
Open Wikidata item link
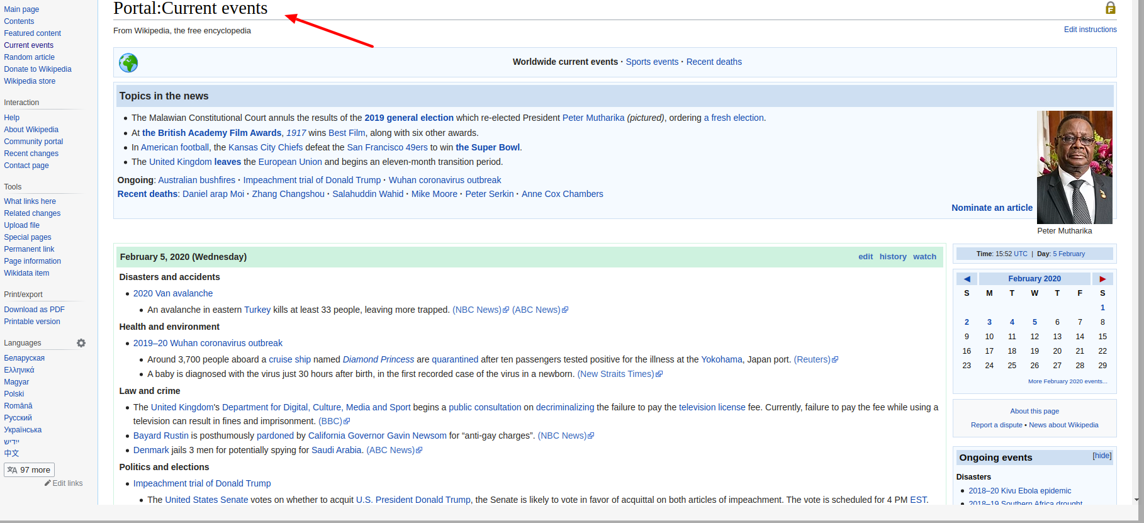[x=26, y=273]
